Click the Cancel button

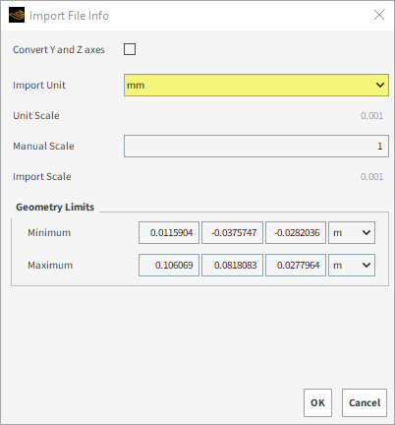point(365,402)
